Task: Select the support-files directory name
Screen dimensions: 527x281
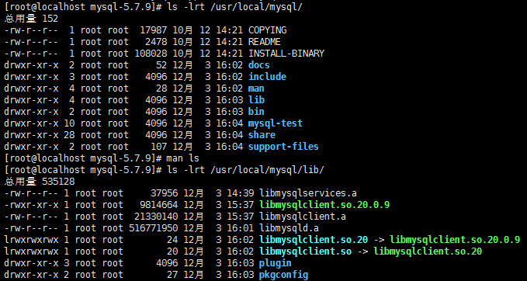Action: tap(283, 147)
